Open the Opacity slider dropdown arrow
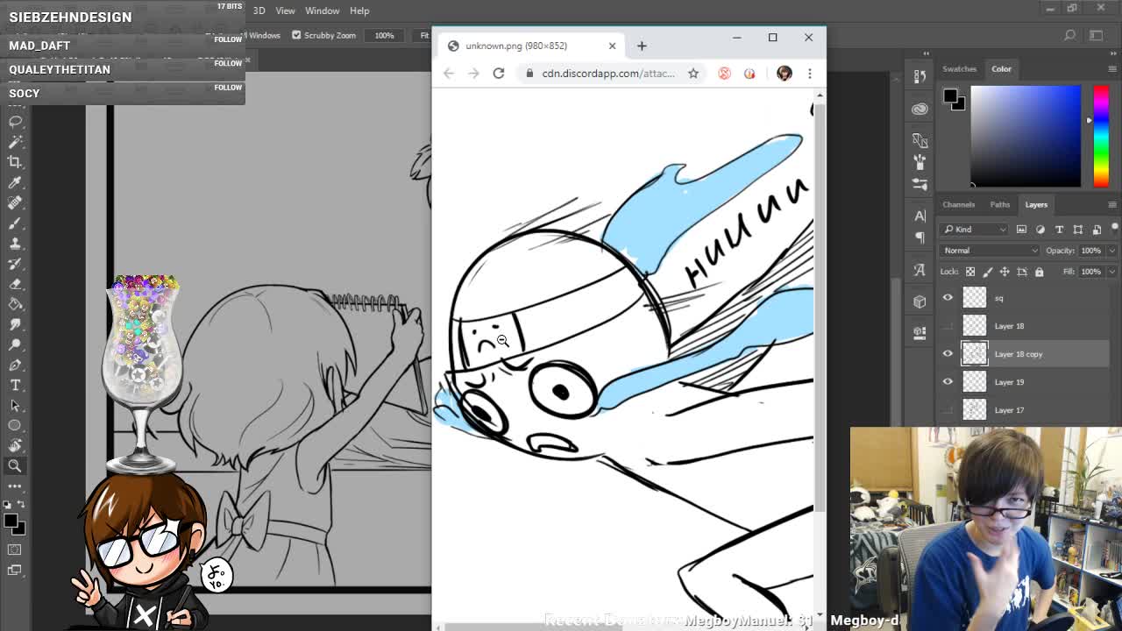1122x631 pixels. coord(1111,251)
